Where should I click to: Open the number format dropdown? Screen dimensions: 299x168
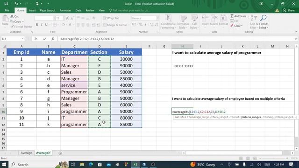tap(157, 18)
